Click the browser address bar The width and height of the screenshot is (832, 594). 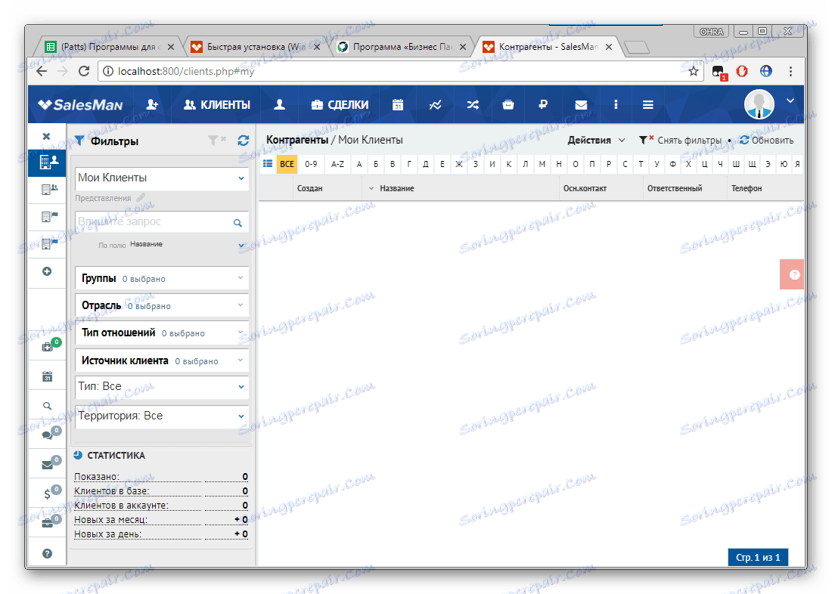coord(393,71)
